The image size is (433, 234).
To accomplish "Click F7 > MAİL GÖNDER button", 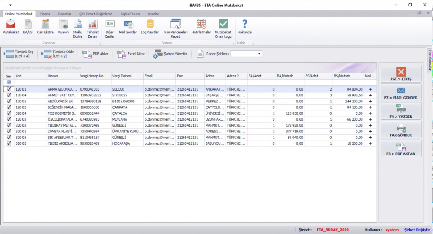I will click(x=401, y=92).
